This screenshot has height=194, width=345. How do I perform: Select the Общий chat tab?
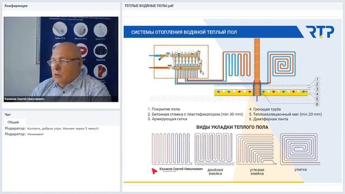(13, 122)
